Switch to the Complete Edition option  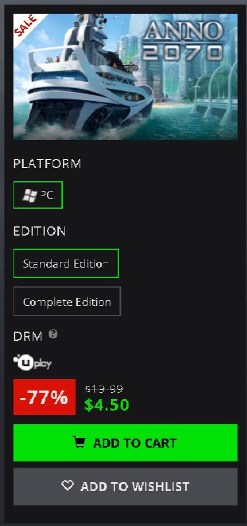pyautogui.click(x=67, y=301)
